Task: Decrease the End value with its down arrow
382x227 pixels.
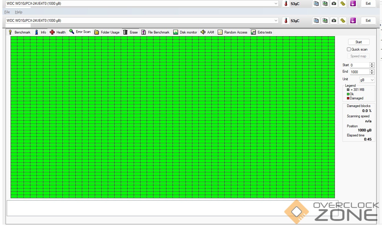Action: 372,73
